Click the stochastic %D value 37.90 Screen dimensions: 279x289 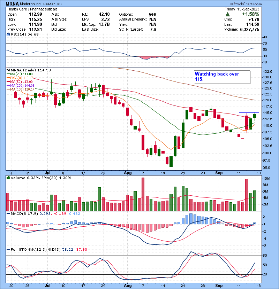81,249
